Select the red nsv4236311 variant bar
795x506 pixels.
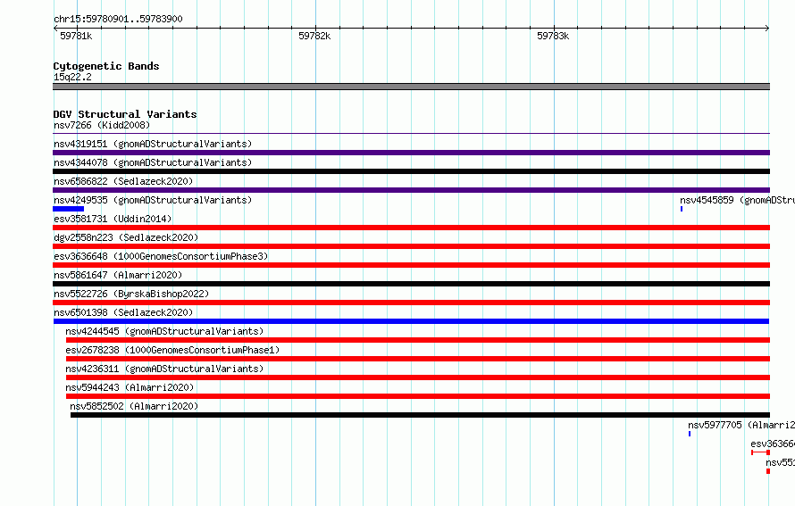[418, 377]
